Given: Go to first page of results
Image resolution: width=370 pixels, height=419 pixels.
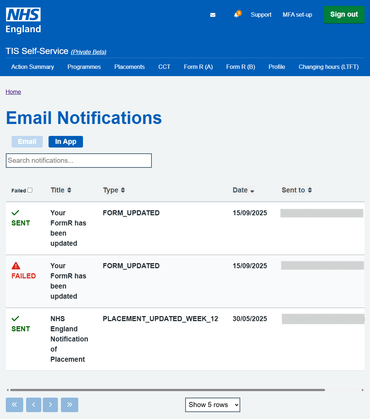Looking at the screenshot, I should coord(14,405).
